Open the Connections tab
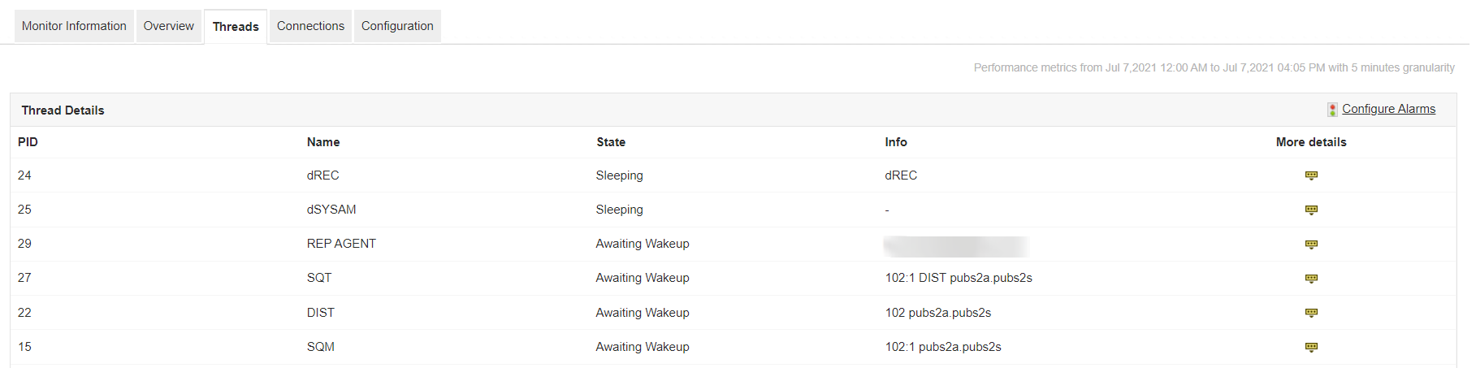The height and width of the screenshot is (368, 1476). tap(310, 26)
